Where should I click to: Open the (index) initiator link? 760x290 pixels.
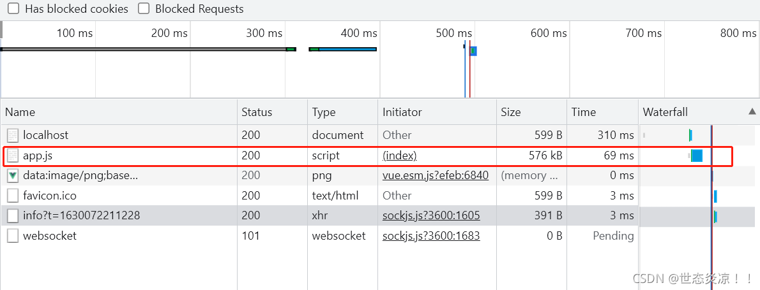[x=399, y=156]
